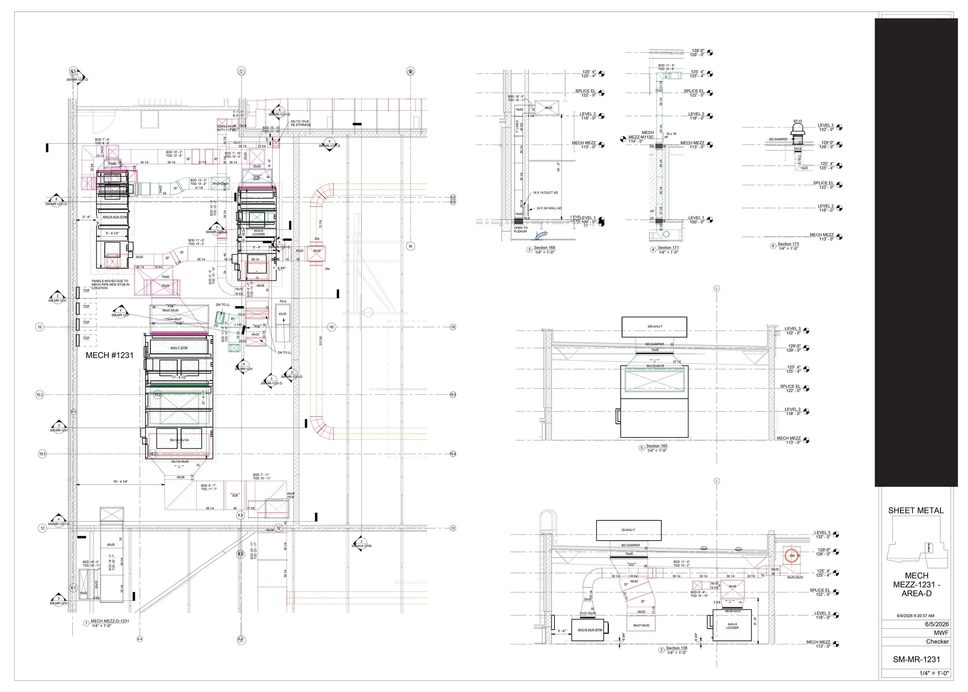Click the 6/9/2026 9:20:57 AM timestamp
968x692 pixels.
[x=915, y=616]
